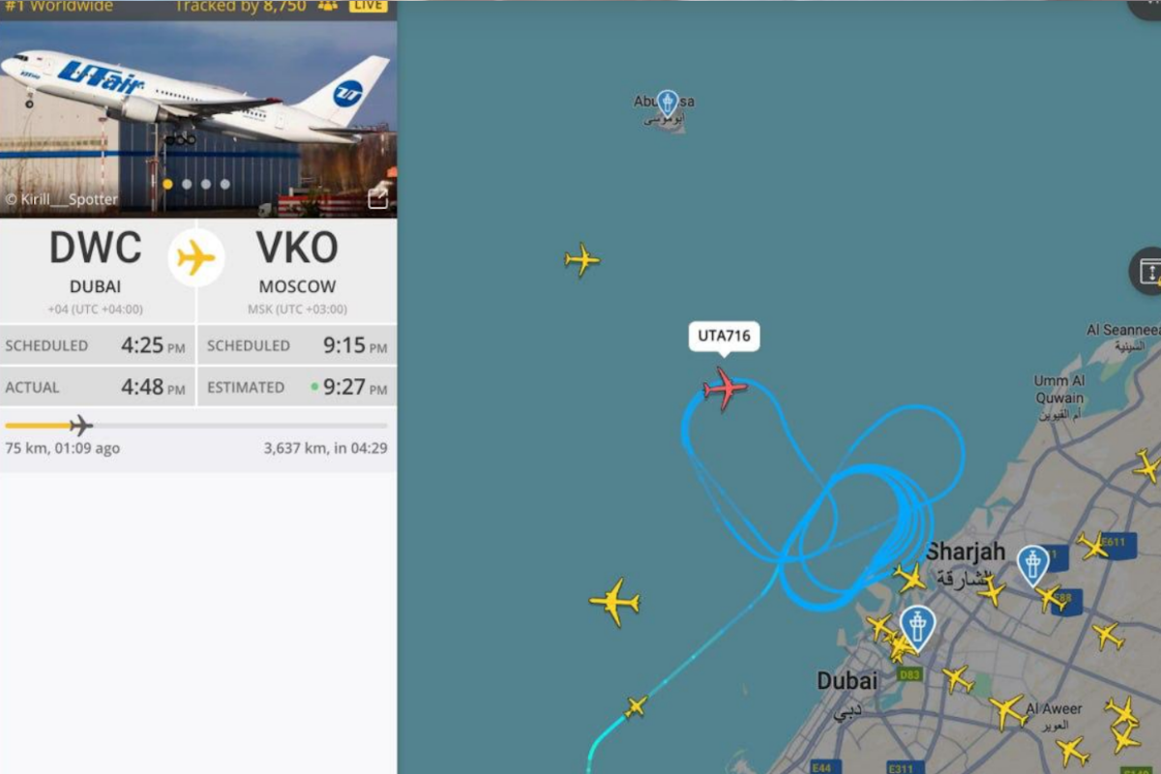Click the map panel button at right edge
This screenshot has height=774, width=1161.
point(1147,271)
